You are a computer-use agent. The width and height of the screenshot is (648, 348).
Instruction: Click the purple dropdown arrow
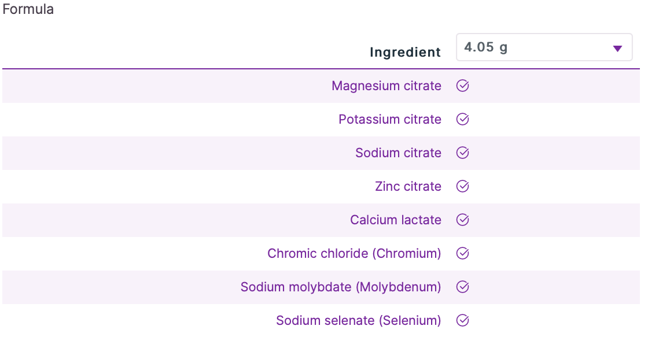coord(617,49)
